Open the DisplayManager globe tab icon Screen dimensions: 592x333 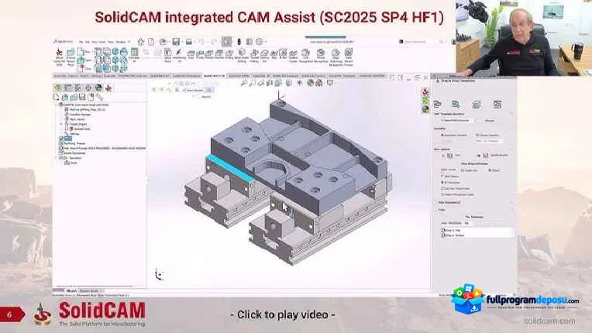(x=98, y=88)
